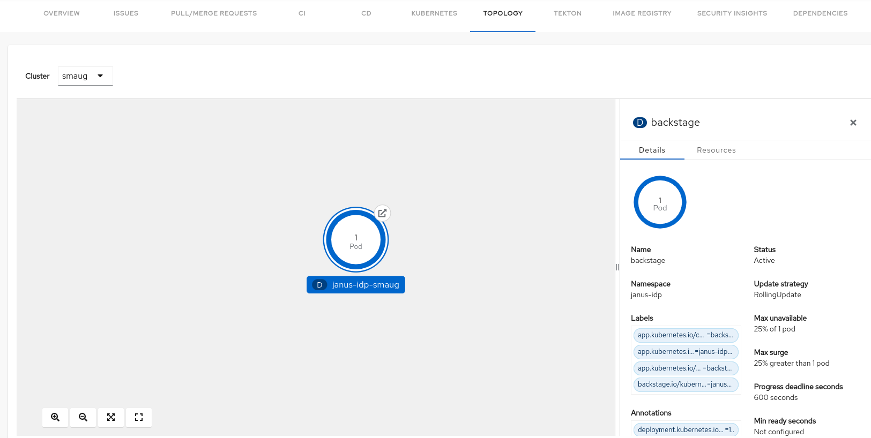Fit topology graph to screen

click(111, 417)
